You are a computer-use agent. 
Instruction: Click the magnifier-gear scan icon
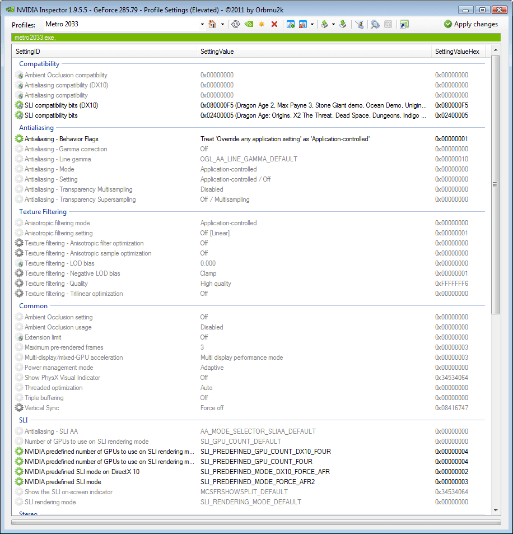pos(375,24)
